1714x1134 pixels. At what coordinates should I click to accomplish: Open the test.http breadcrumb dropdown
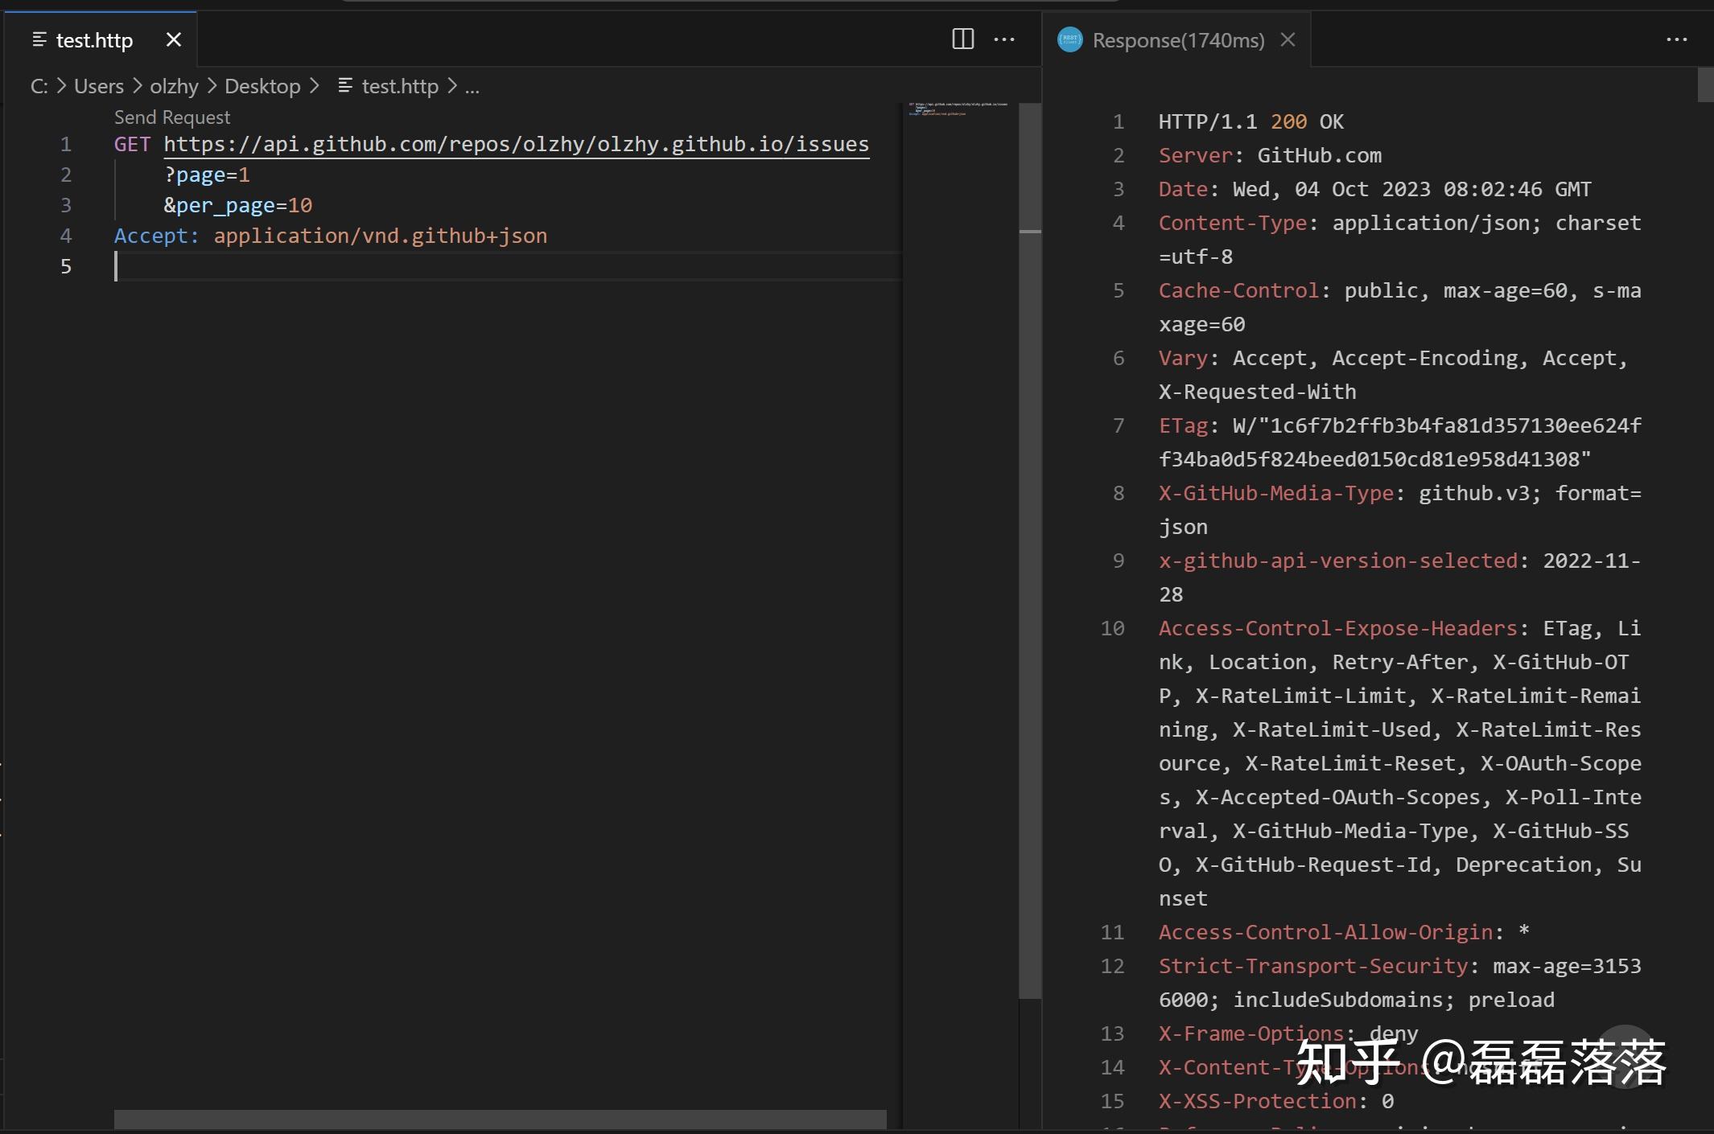point(400,86)
